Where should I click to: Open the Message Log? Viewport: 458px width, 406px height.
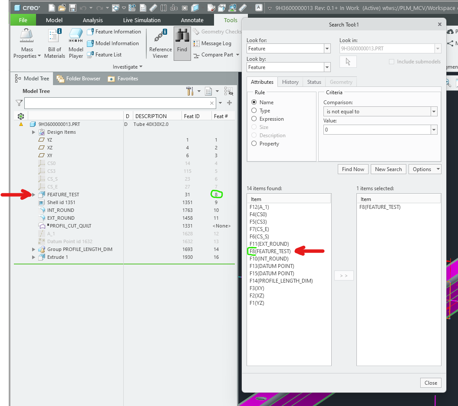coord(214,43)
